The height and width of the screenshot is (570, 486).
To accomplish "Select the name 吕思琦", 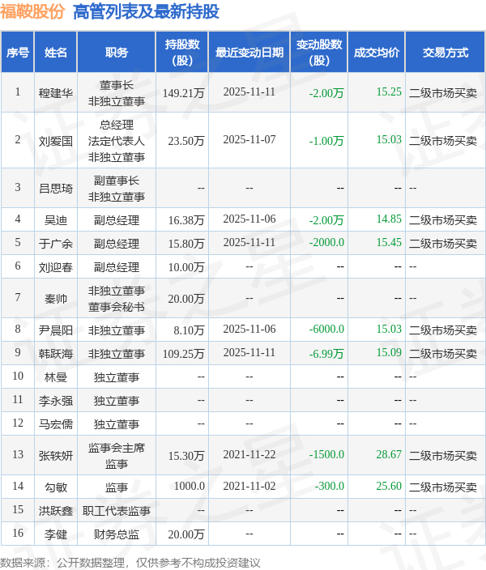I will pyautogui.click(x=56, y=189).
